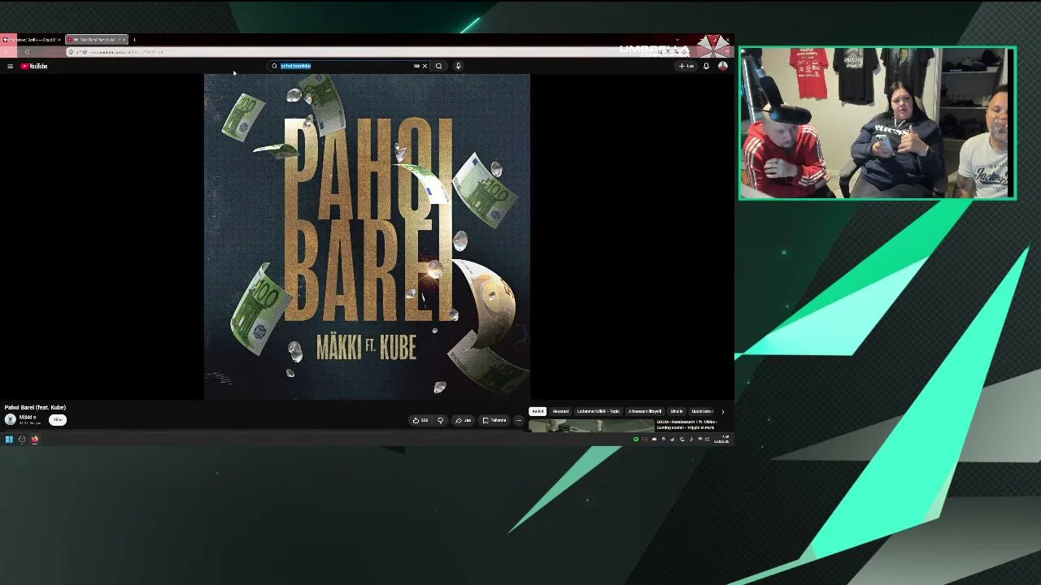This screenshot has height=585, width=1041.
Task: Switch to the active YouTube browser tab
Action: click(x=97, y=39)
